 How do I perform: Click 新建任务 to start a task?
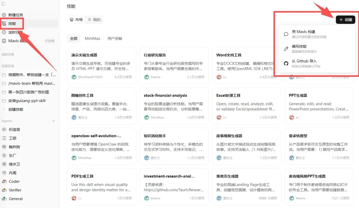[16, 15]
